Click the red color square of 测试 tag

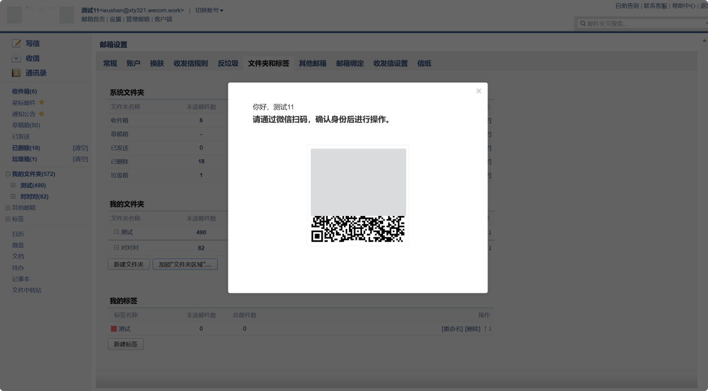click(x=113, y=329)
